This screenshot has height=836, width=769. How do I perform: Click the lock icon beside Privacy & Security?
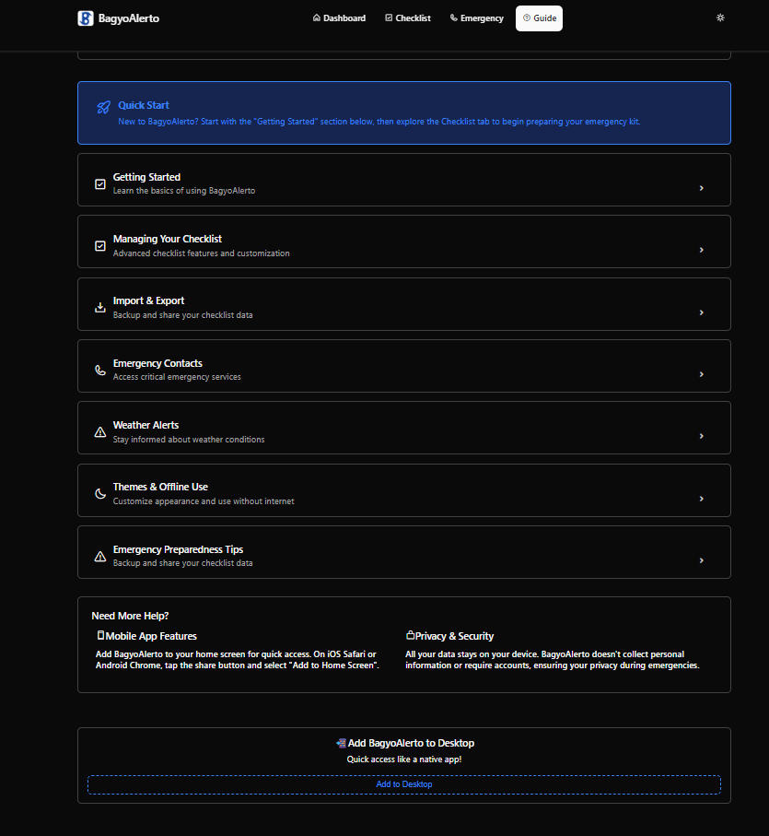click(410, 635)
